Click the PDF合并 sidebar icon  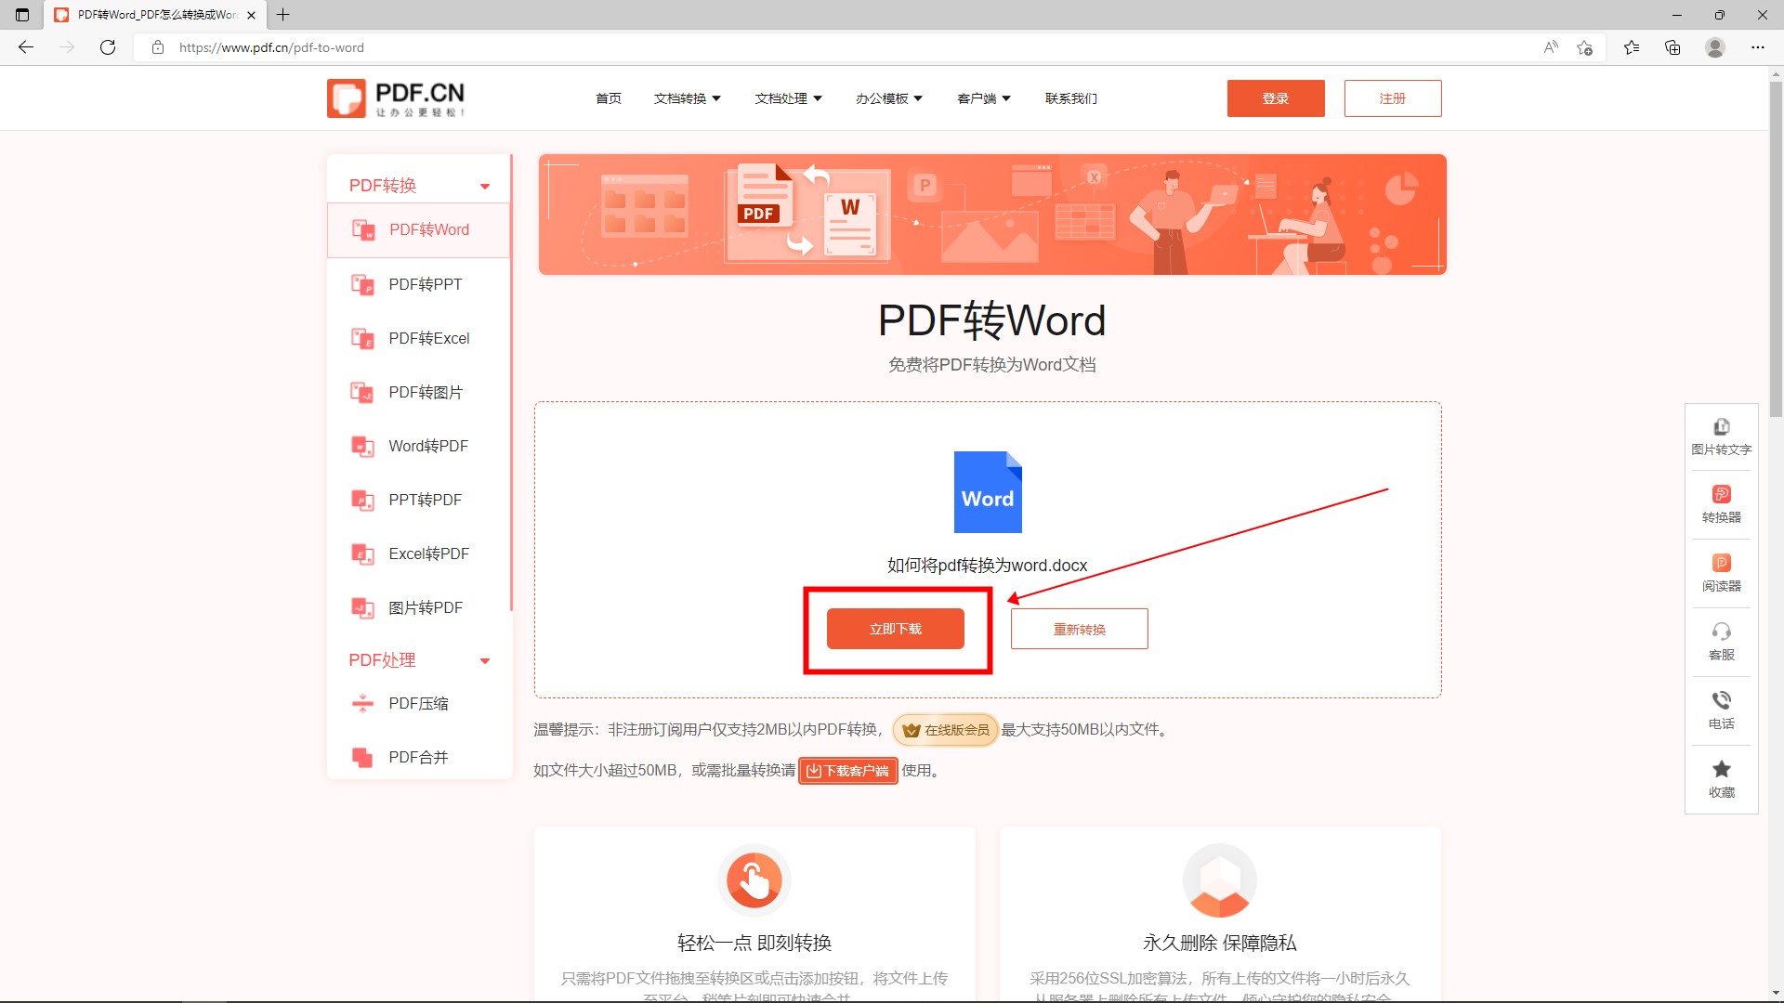pos(362,757)
